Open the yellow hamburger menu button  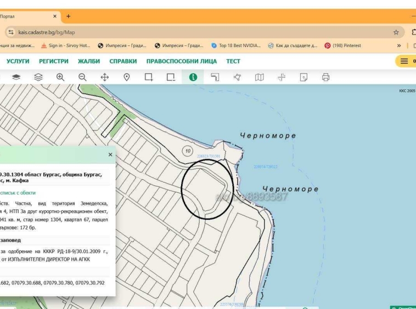point(405,61)
